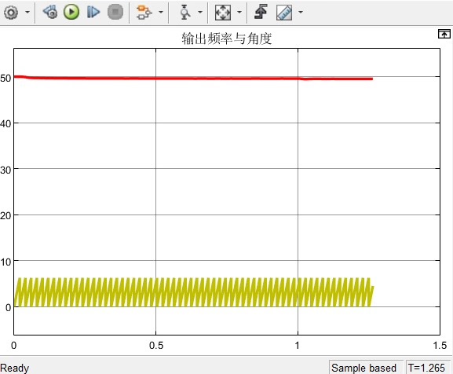453x374 pixels.
Task: Click the Cursor Measurements ruler icon
Action: coord(284,13)
